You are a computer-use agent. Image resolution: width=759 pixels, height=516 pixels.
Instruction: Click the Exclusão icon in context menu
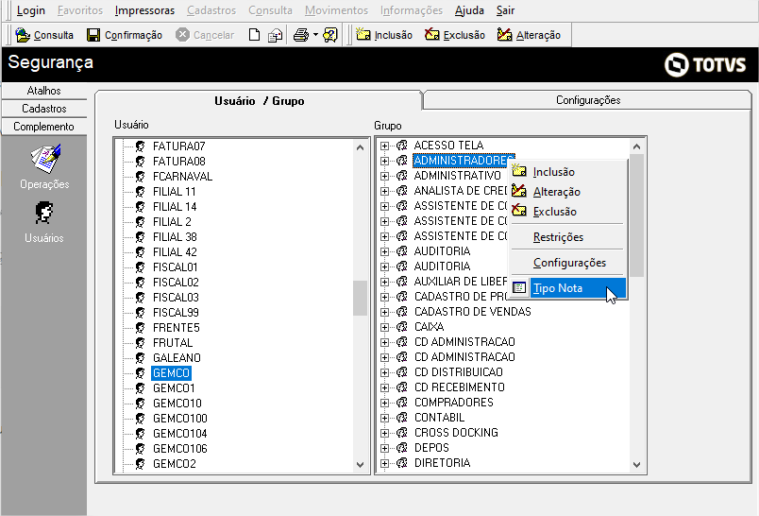click(x=519, y=211)
